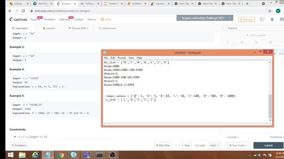Click Notepad scroll up arrow
284x159 pixels.
point(270,62)
